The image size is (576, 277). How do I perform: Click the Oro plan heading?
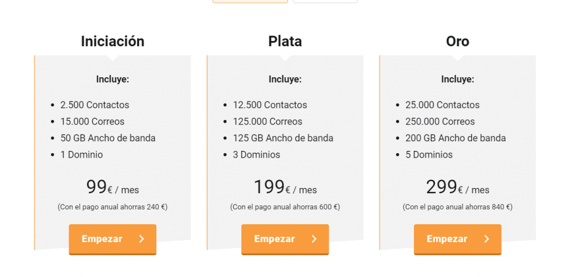coord(458,41)
